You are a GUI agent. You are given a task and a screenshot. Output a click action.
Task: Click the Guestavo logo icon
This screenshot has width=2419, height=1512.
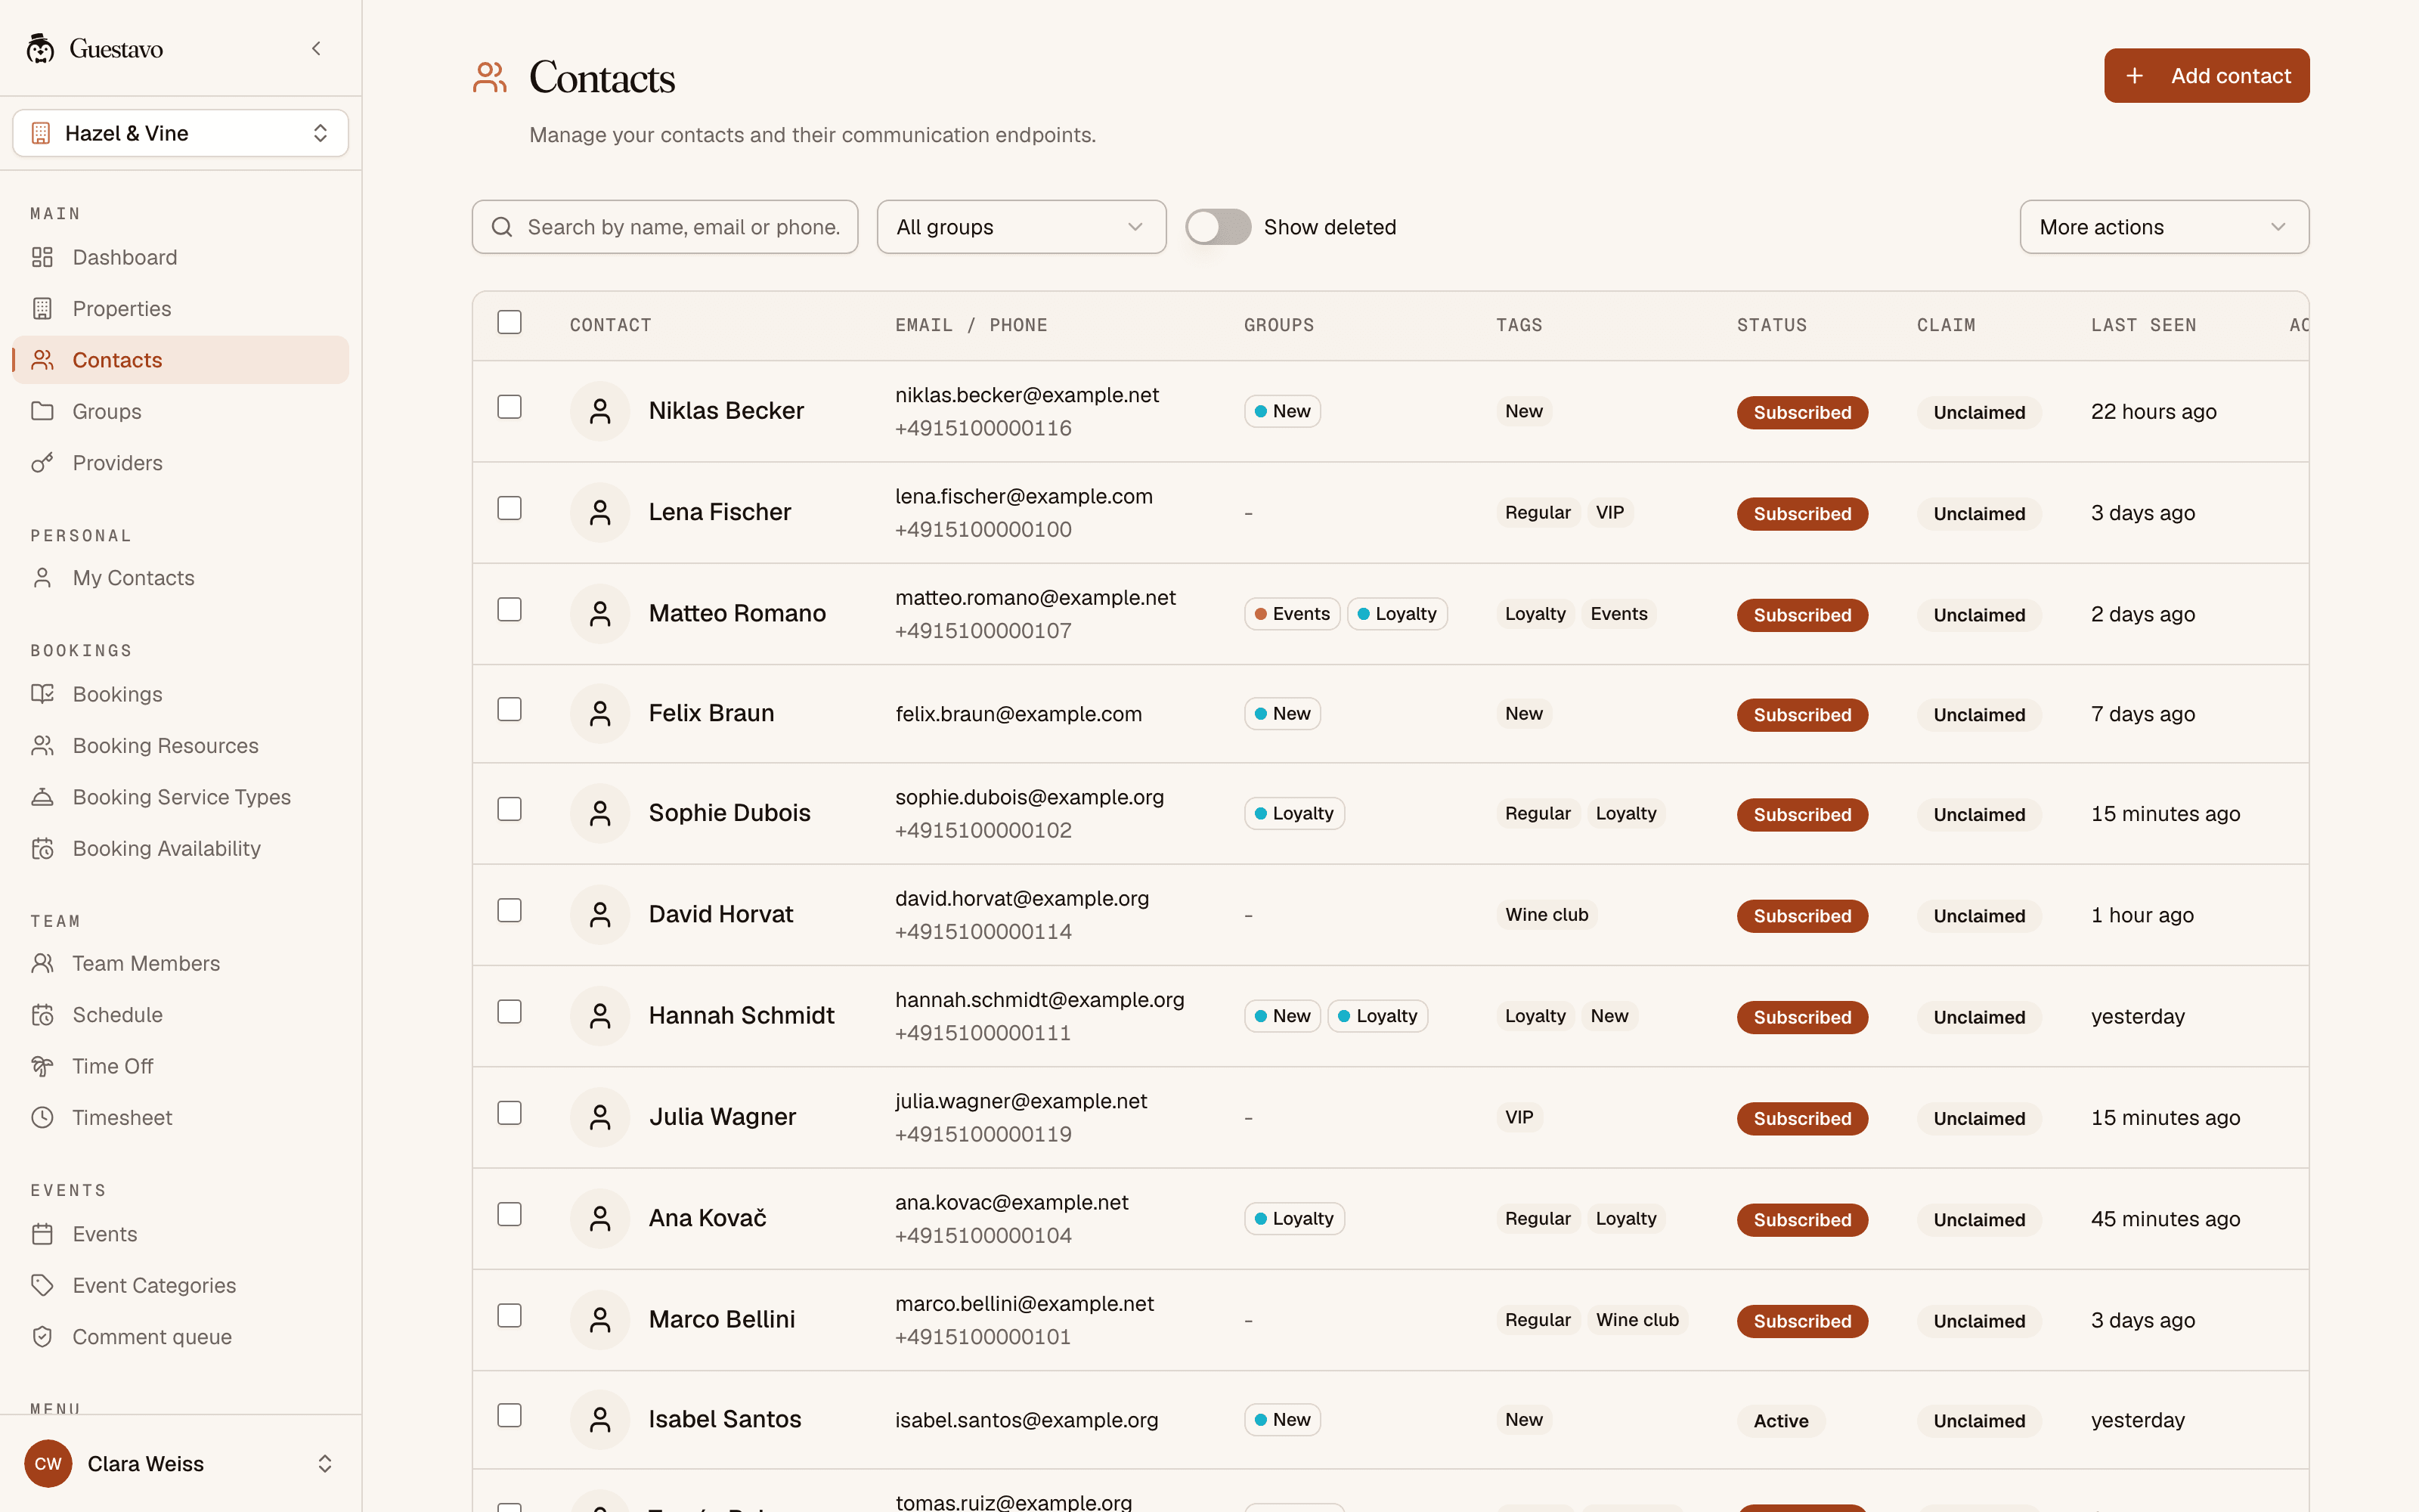(x=40, y=48)
